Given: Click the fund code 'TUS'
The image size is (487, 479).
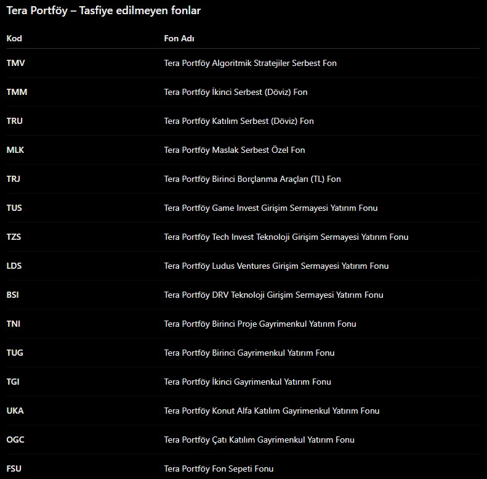Looking at the screenshot, I should [14, 208].
